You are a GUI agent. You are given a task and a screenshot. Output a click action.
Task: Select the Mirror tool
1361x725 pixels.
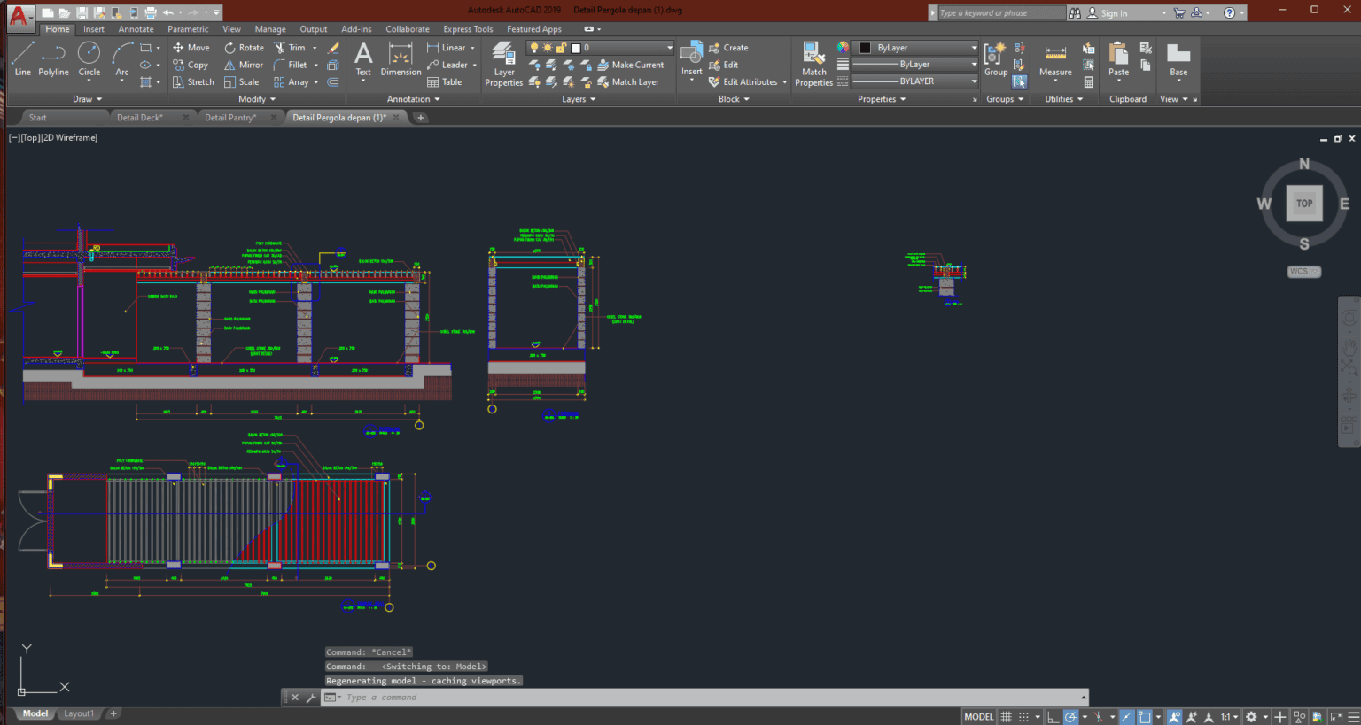[242, 64]
